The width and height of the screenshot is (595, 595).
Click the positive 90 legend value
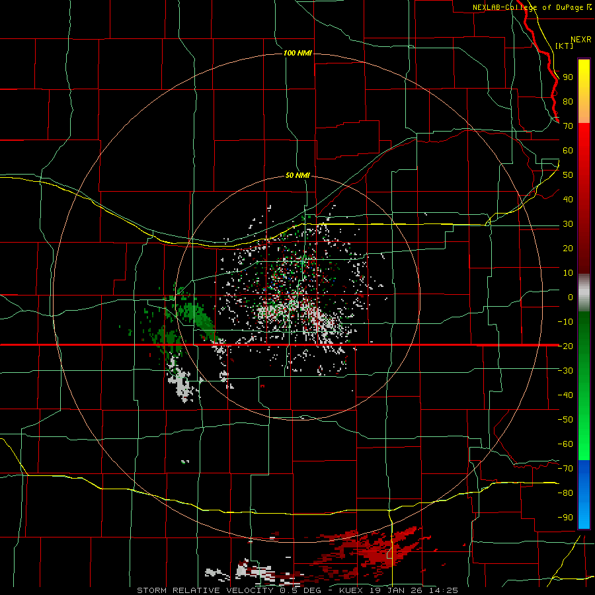pos(568,77)
